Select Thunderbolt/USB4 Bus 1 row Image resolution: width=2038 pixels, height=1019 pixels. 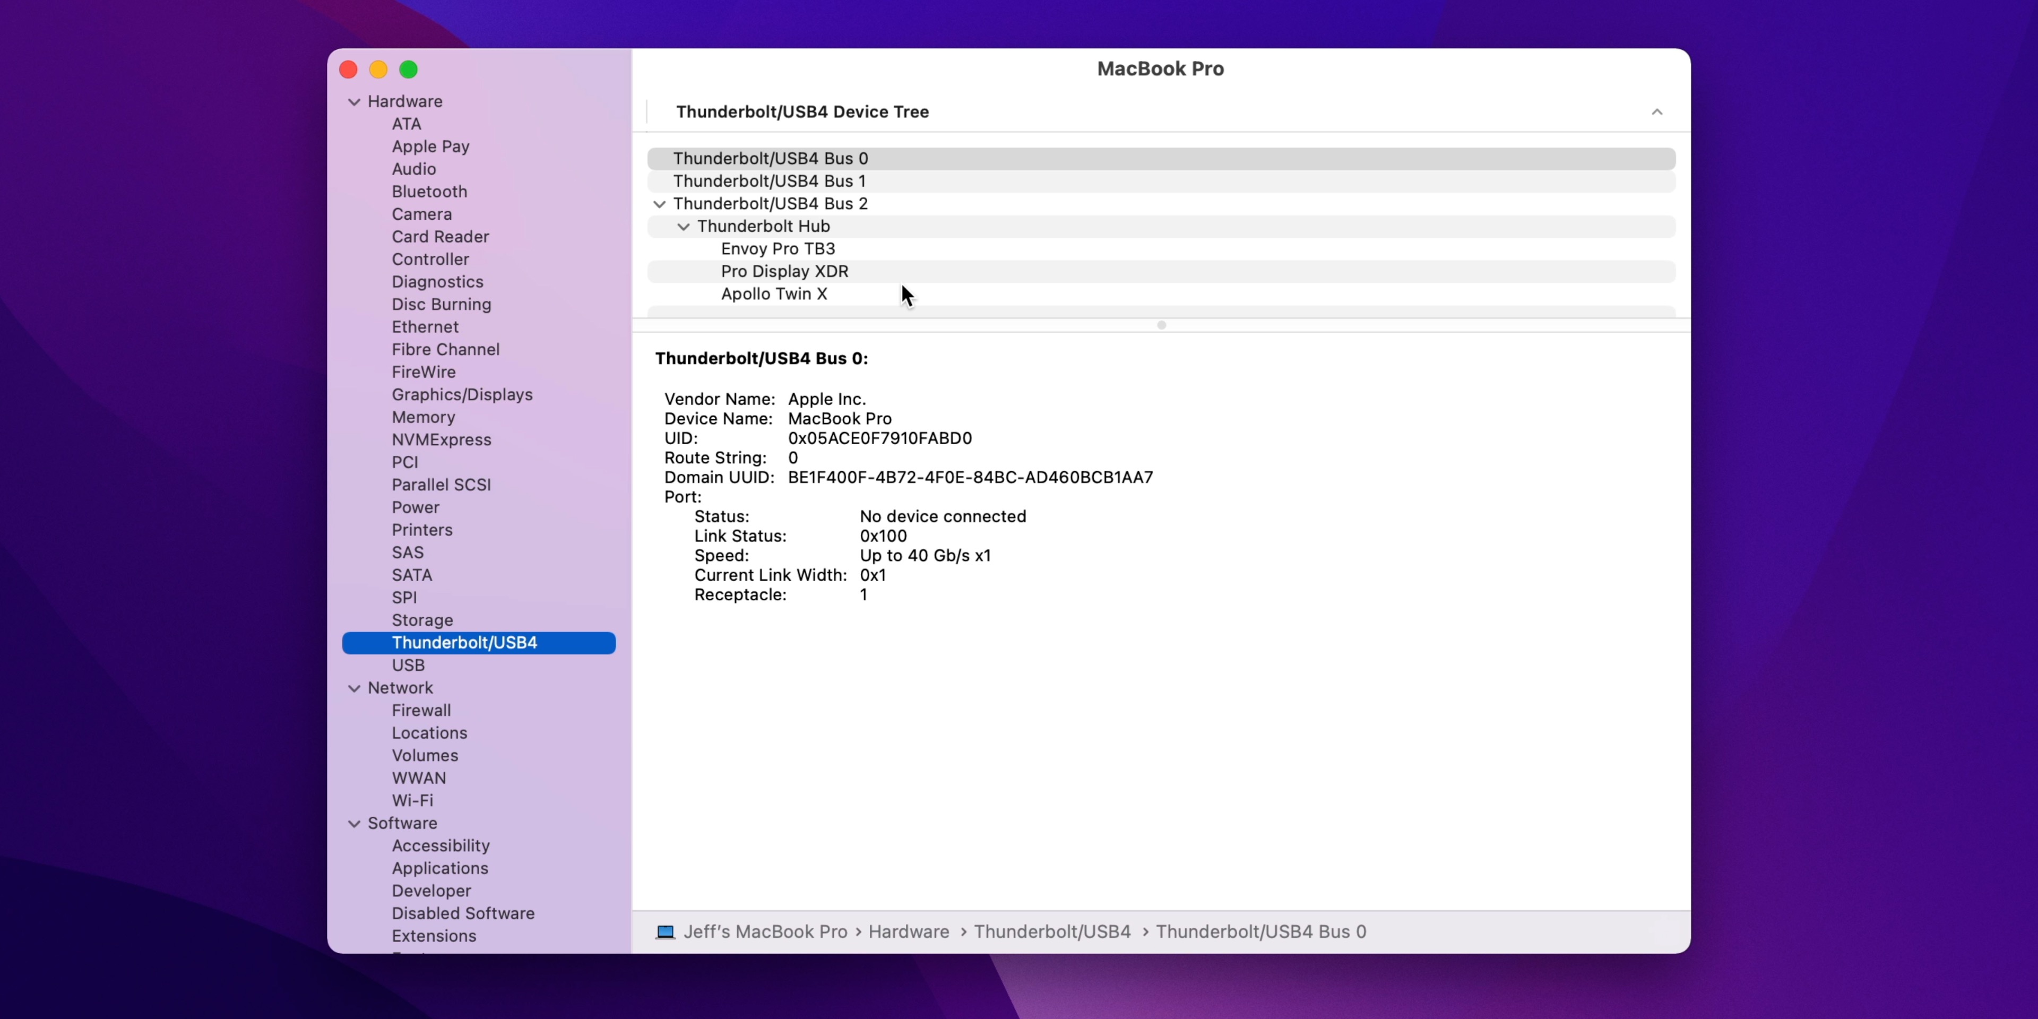[x=769, y=181]
